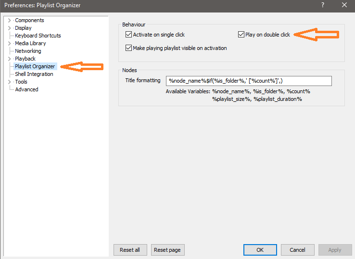Confirm preferences with OK button

point(260,250)
